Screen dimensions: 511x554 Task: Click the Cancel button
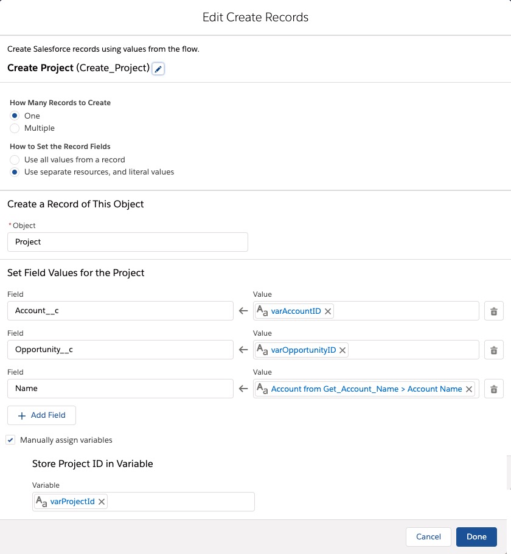(x=428, y=537)
